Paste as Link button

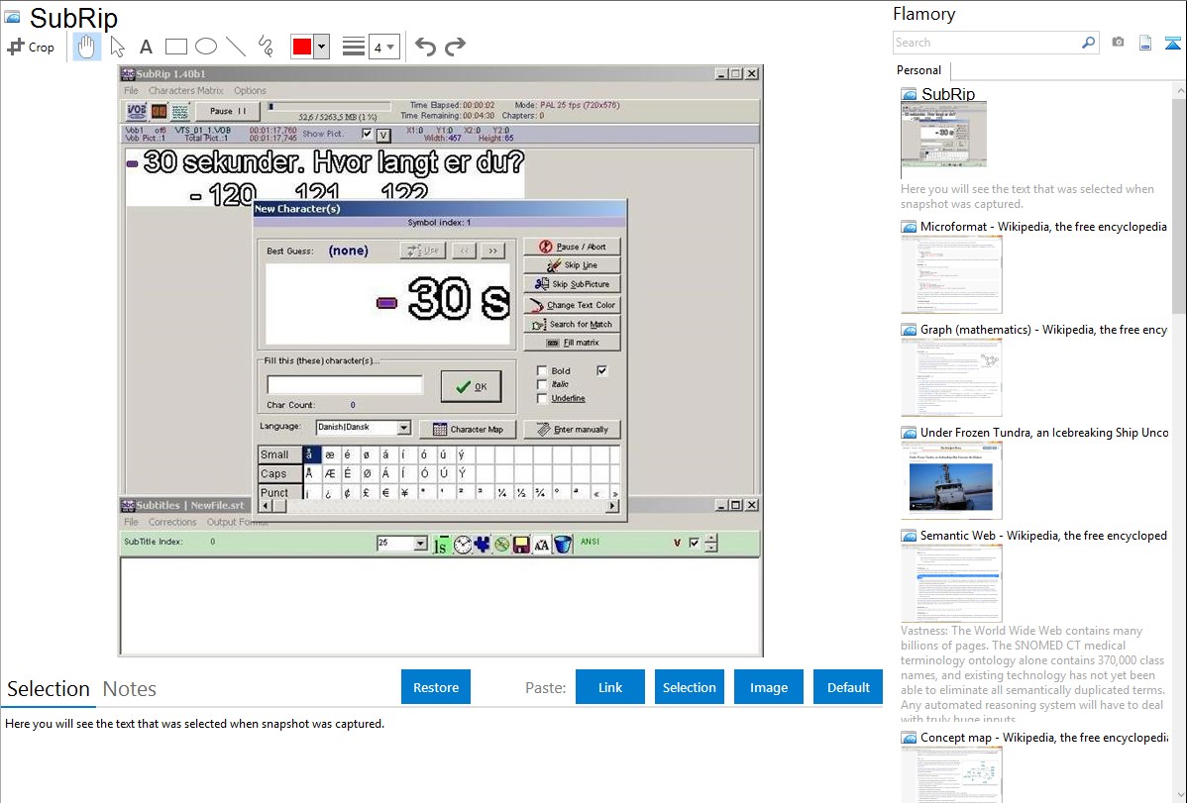(610, 687)
